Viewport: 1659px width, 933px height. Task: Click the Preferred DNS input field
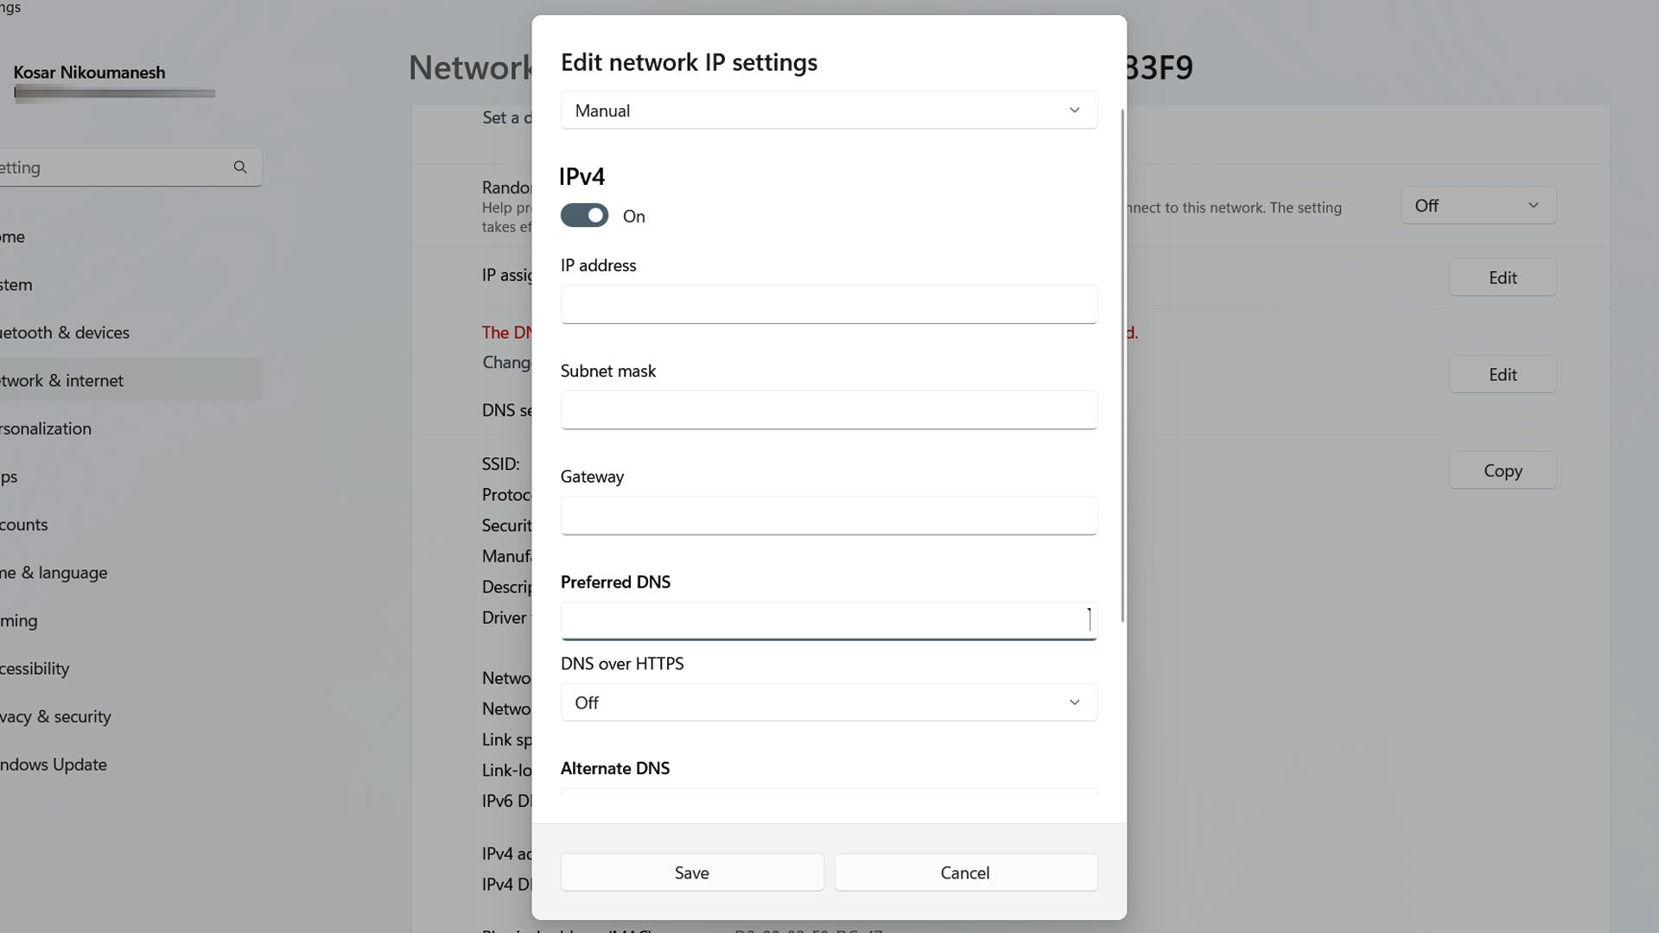tap(829, 619)
